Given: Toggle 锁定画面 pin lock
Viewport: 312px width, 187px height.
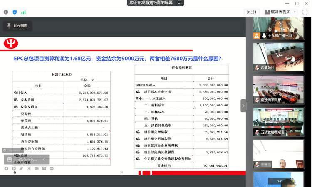Looking at the screenshot, I should [x=17, y=26].
